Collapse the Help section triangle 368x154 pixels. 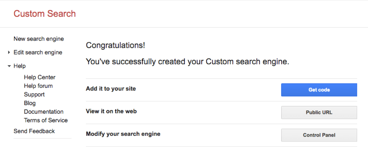(x=9, y=66)
